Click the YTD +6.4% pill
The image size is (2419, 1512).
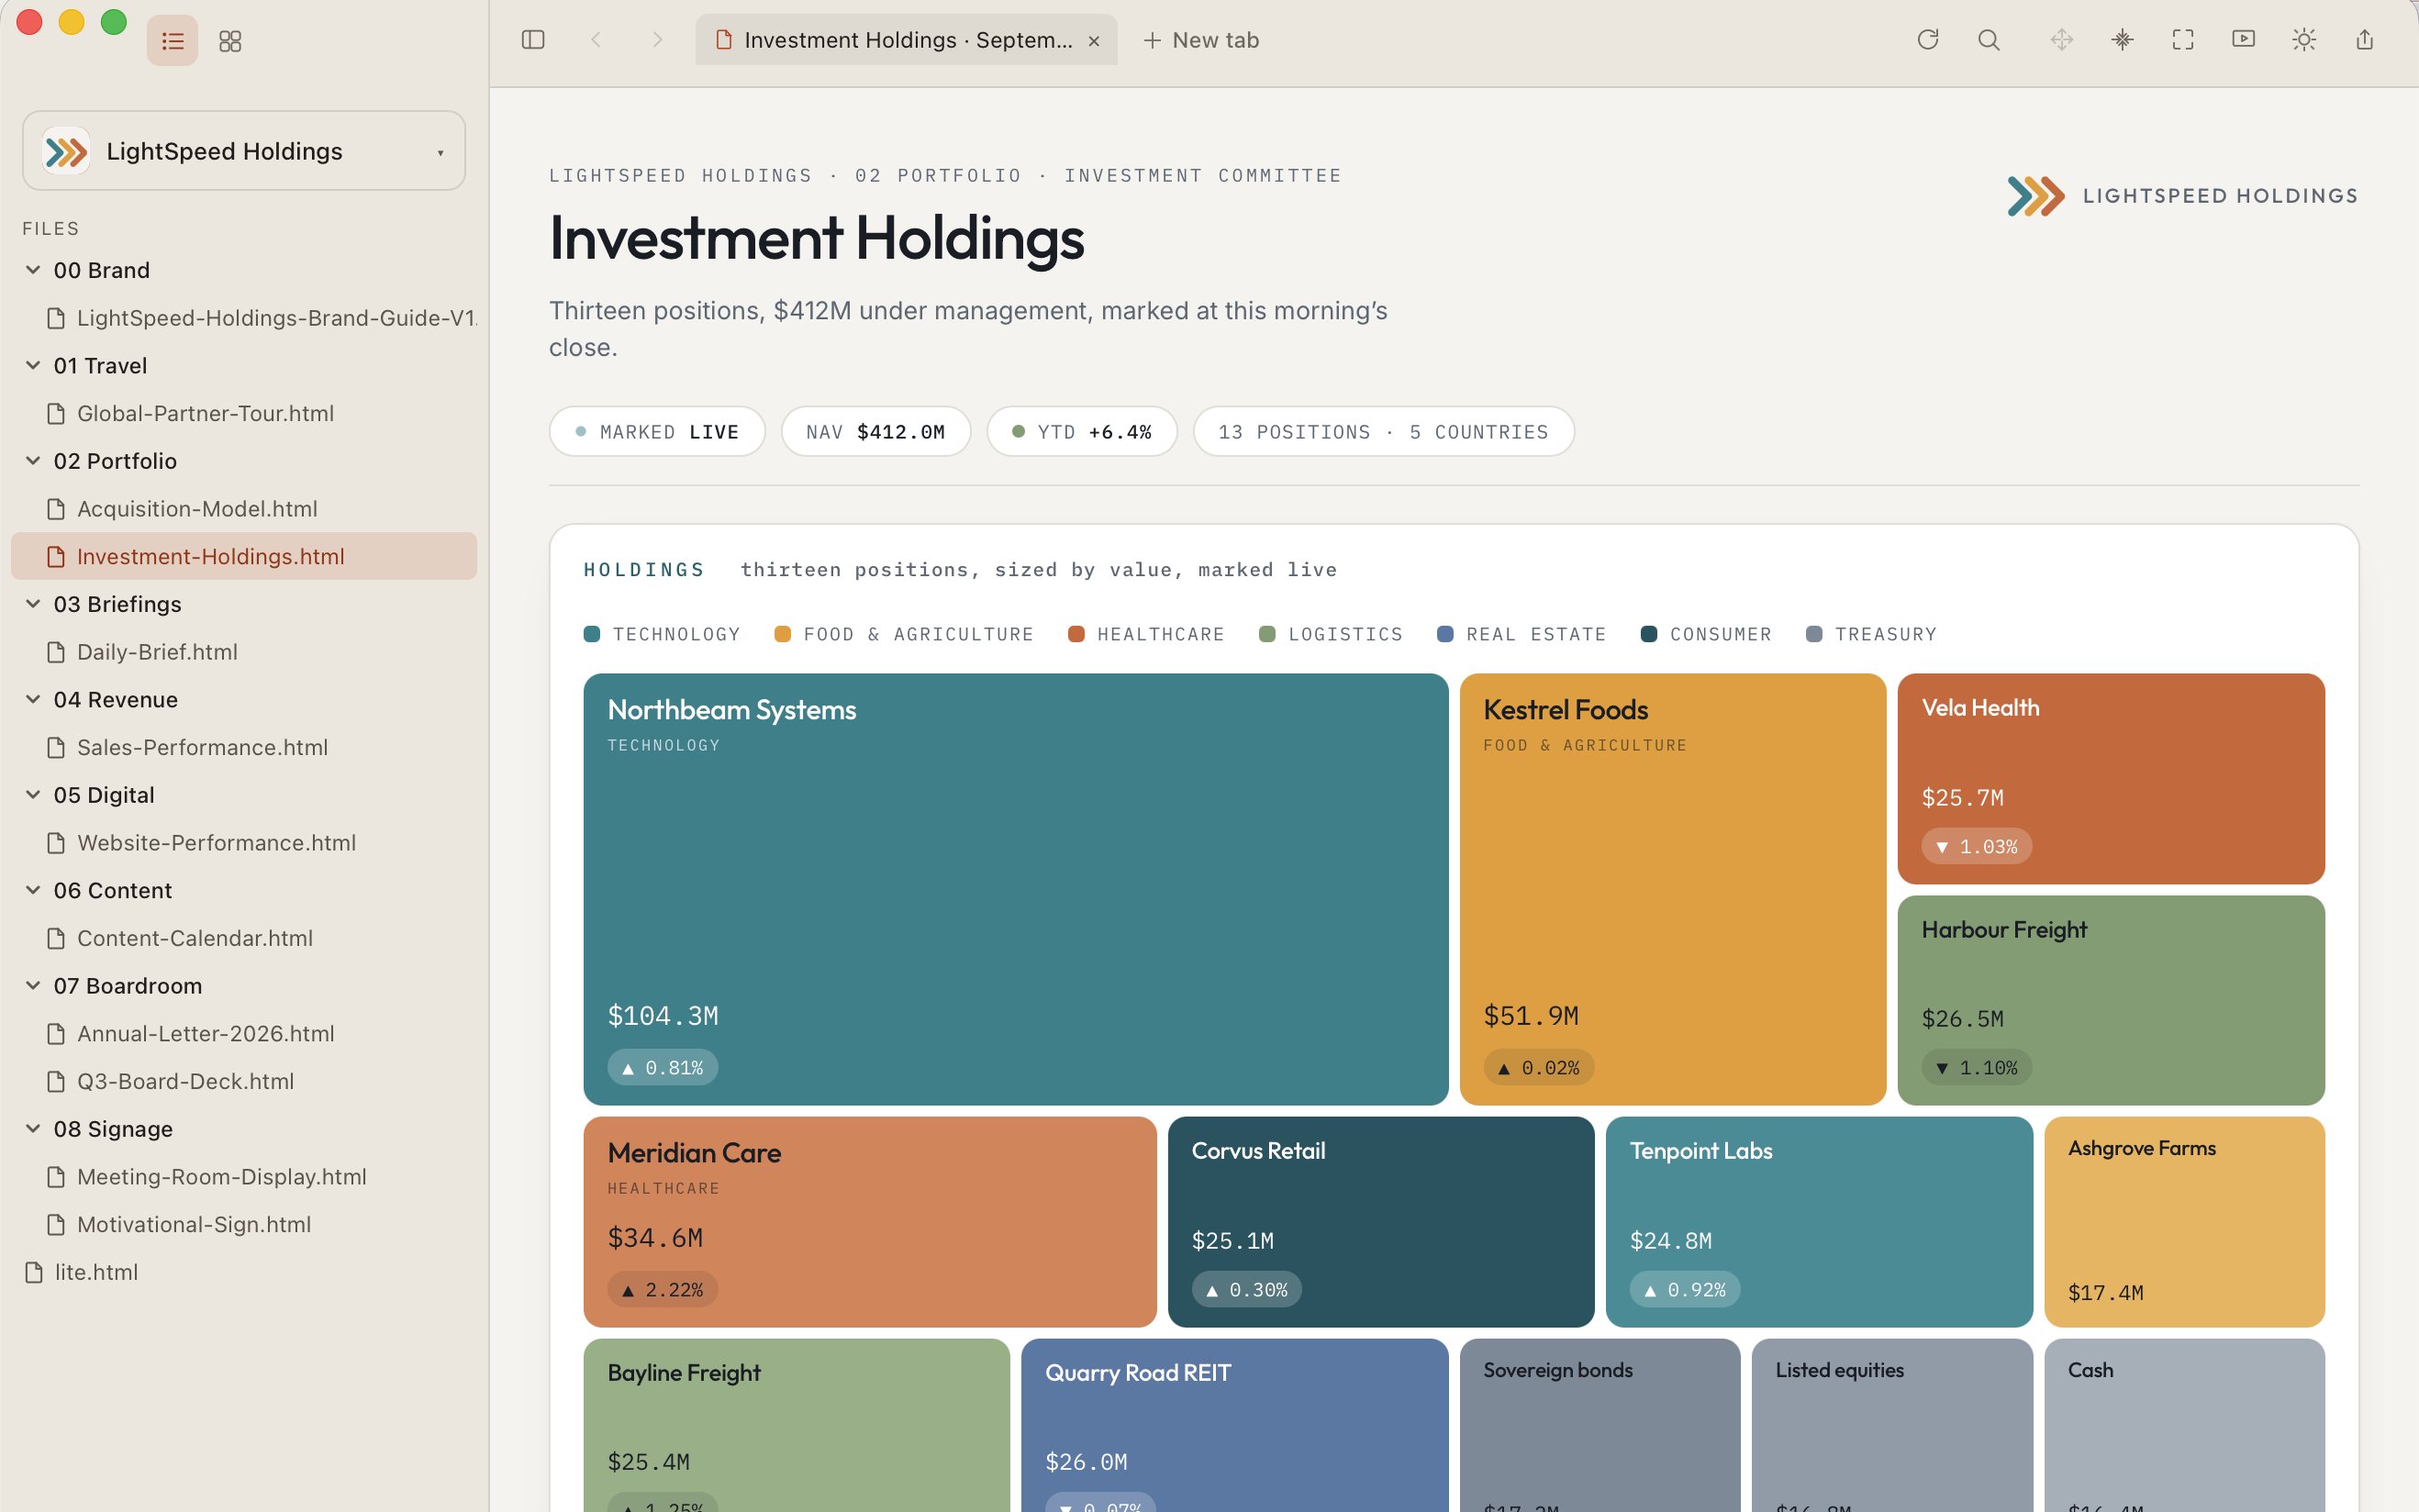[x=1082, y=432]
